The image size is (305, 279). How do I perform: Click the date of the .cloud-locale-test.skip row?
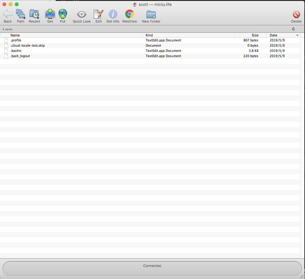click(x=277, y=45)
